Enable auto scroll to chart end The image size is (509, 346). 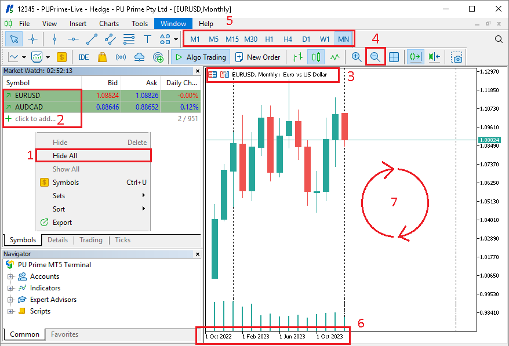pyautogui.click(x=415, y=57)
